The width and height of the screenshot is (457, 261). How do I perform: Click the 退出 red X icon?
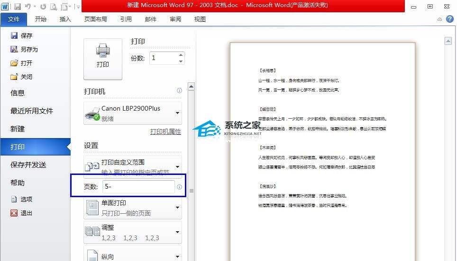14,213
